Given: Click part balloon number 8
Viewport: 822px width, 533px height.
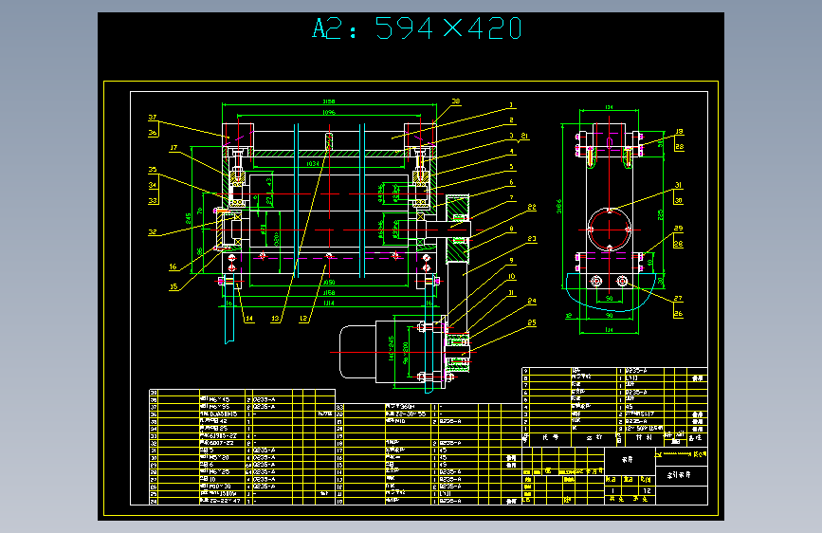Looking at the screenshot, I should coord(512,229).
